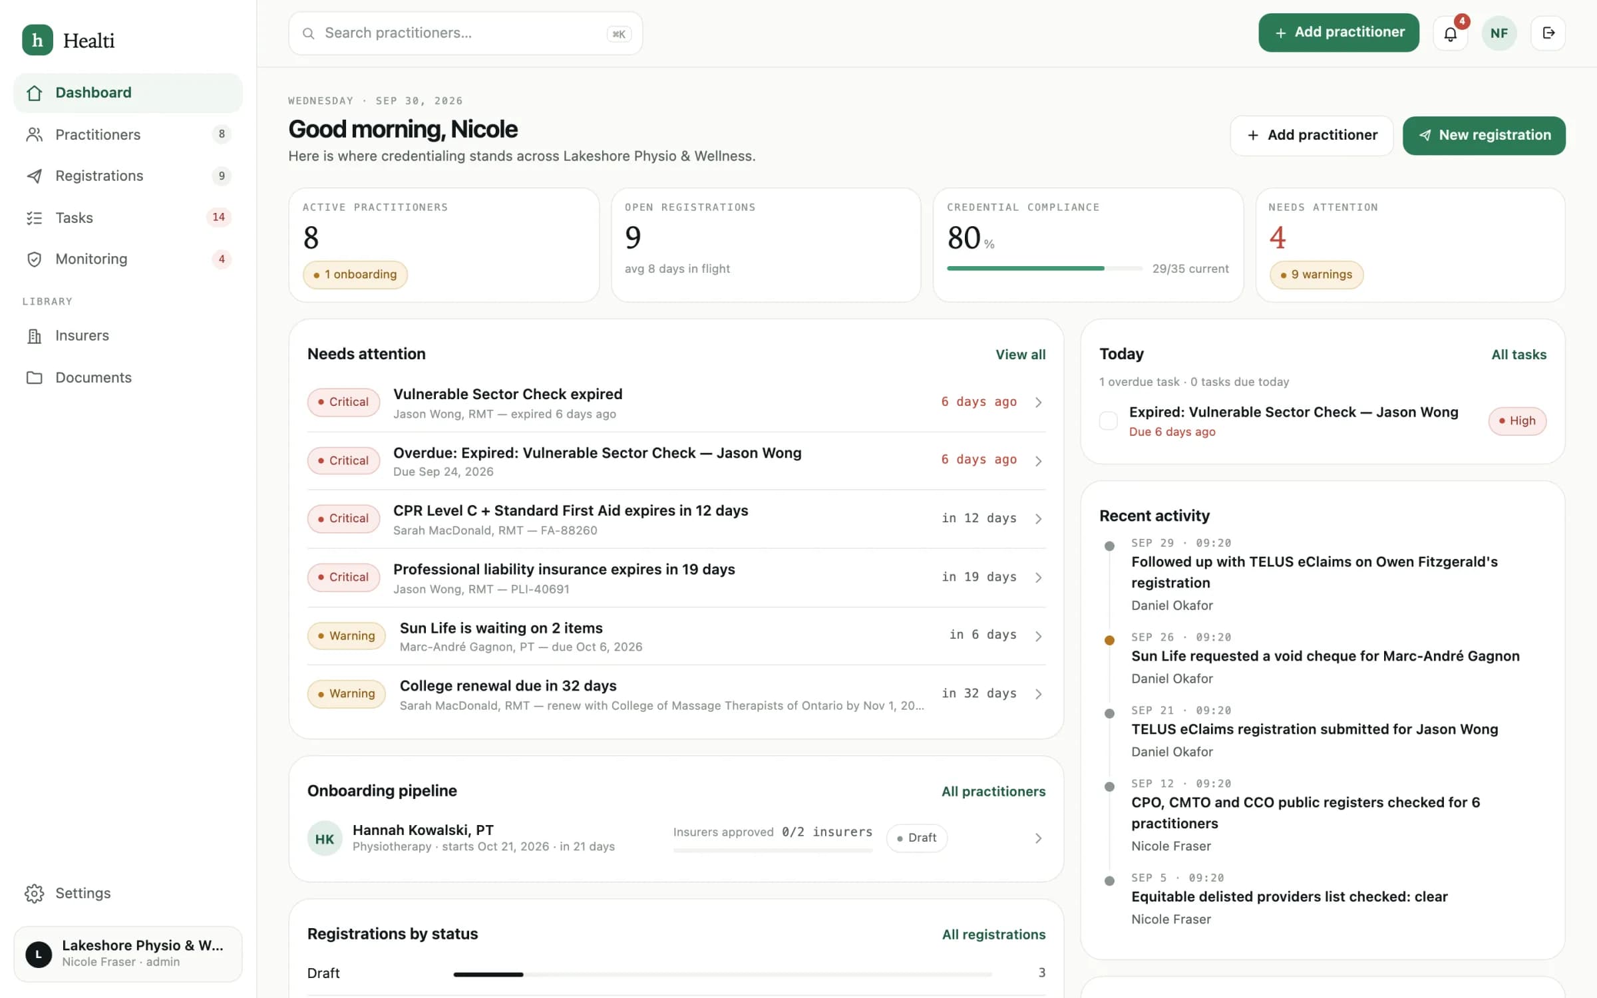Click the green Add practitioner header button
1597x998 pixels.
[1338, 33]
